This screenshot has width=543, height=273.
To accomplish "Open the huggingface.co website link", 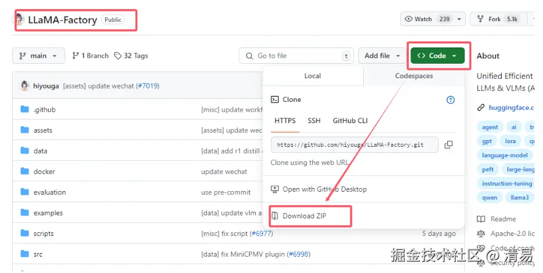I will point(511,107).
